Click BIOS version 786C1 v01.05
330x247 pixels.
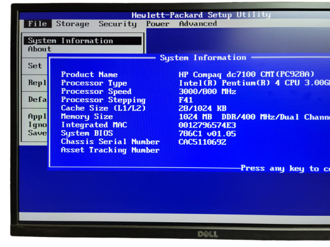point(207,133)
